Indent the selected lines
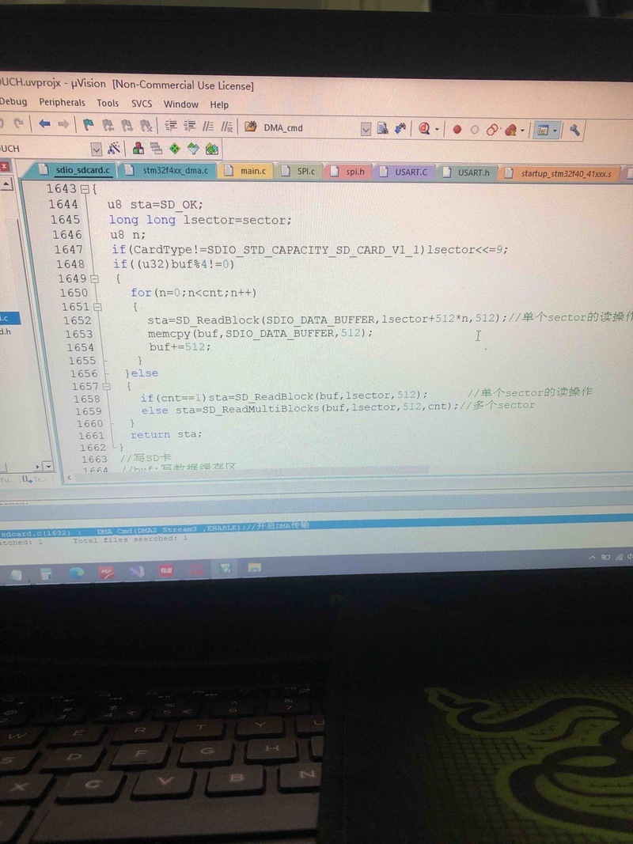 (171, 127)
